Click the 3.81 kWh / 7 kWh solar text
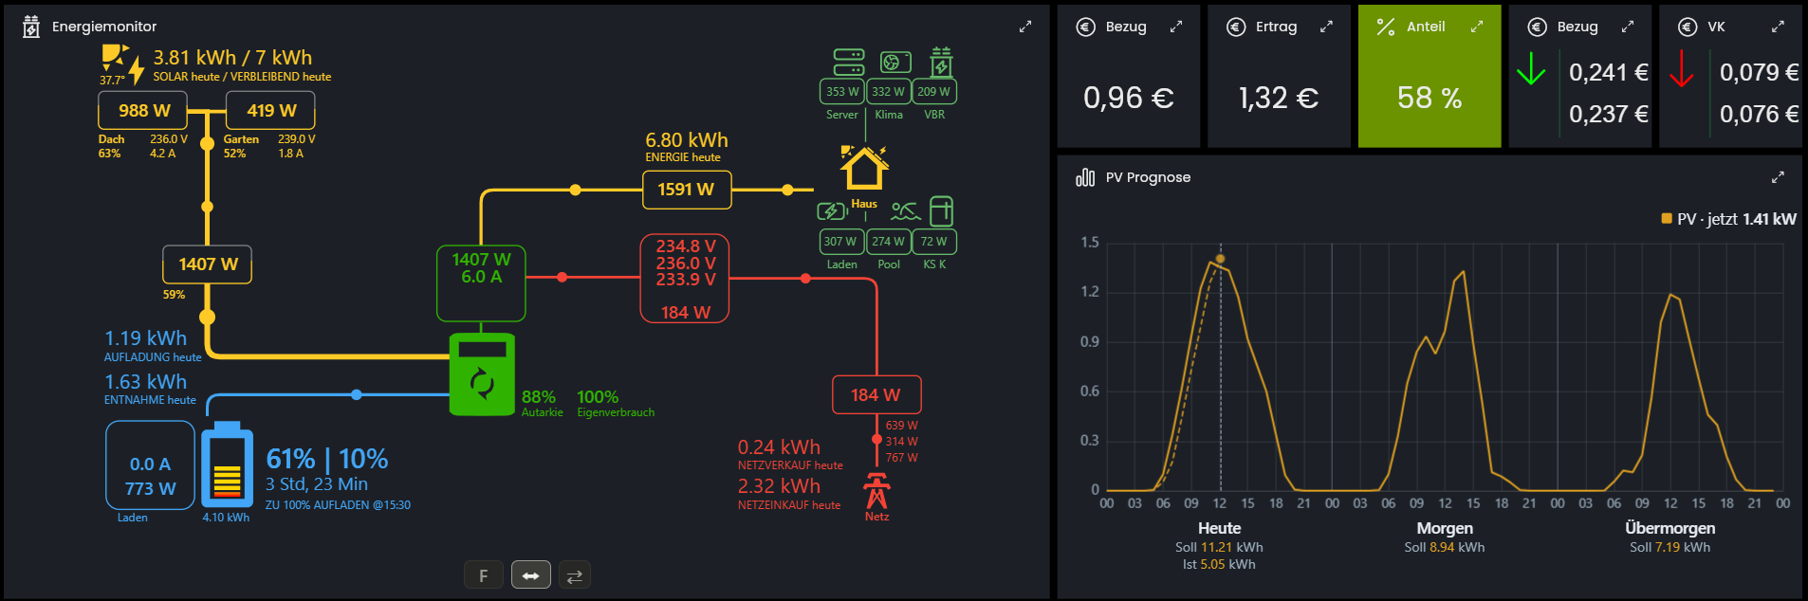The image size is (1808, 601). [x=232, y=58]
